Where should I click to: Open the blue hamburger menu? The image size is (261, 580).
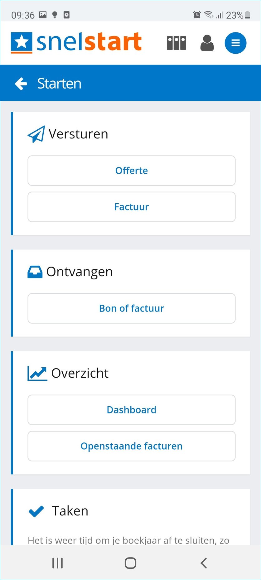pyautogui.click(x=235, y=43)
